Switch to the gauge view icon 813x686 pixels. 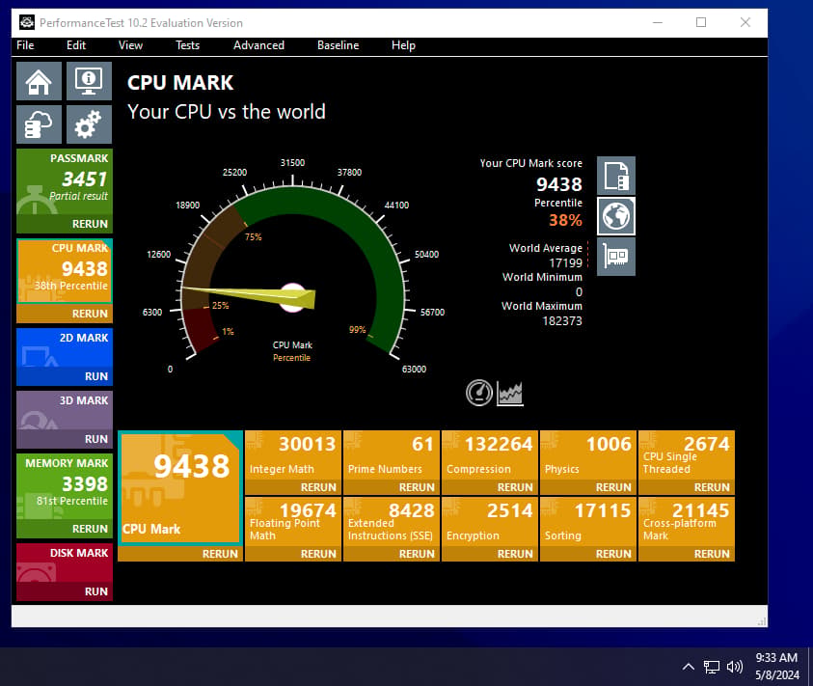point(478,393)
